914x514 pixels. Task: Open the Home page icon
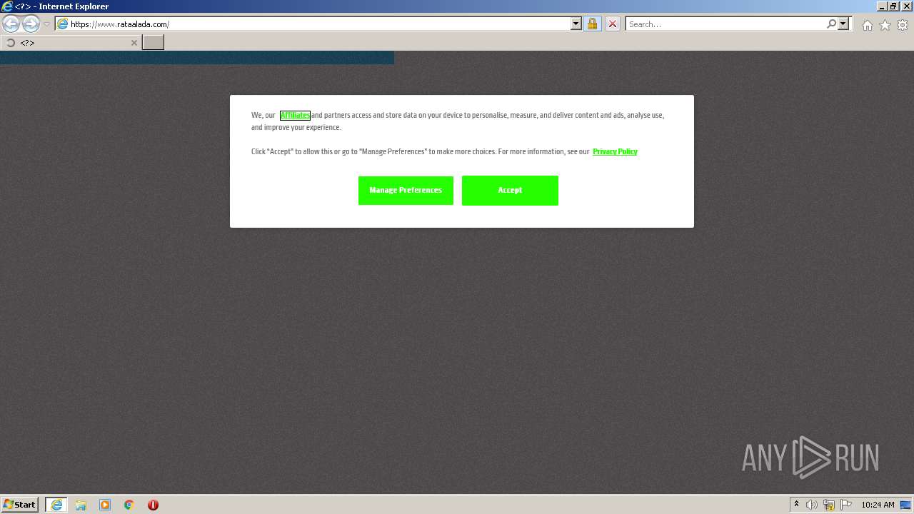(x=867, y=25)
